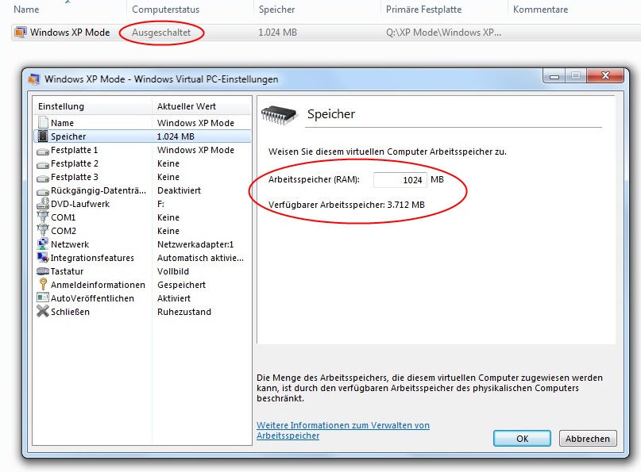
Task: Open Integrationsfeatures settings
Action: [x=142, y=258]
